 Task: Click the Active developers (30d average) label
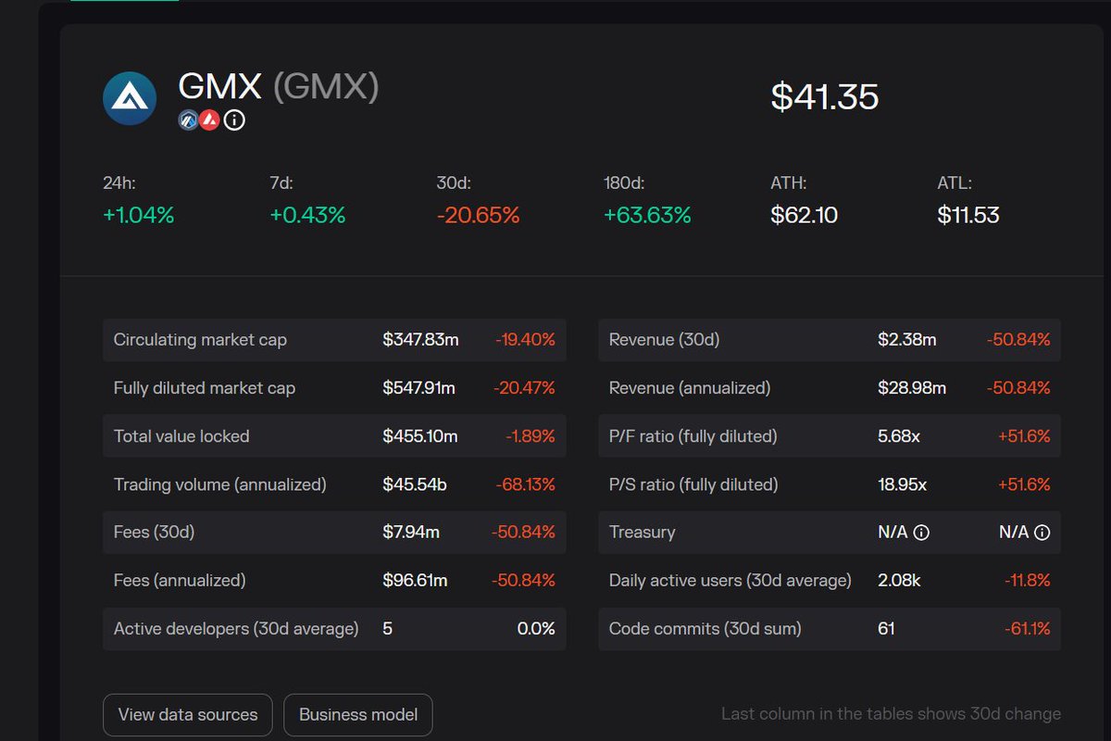236,629
